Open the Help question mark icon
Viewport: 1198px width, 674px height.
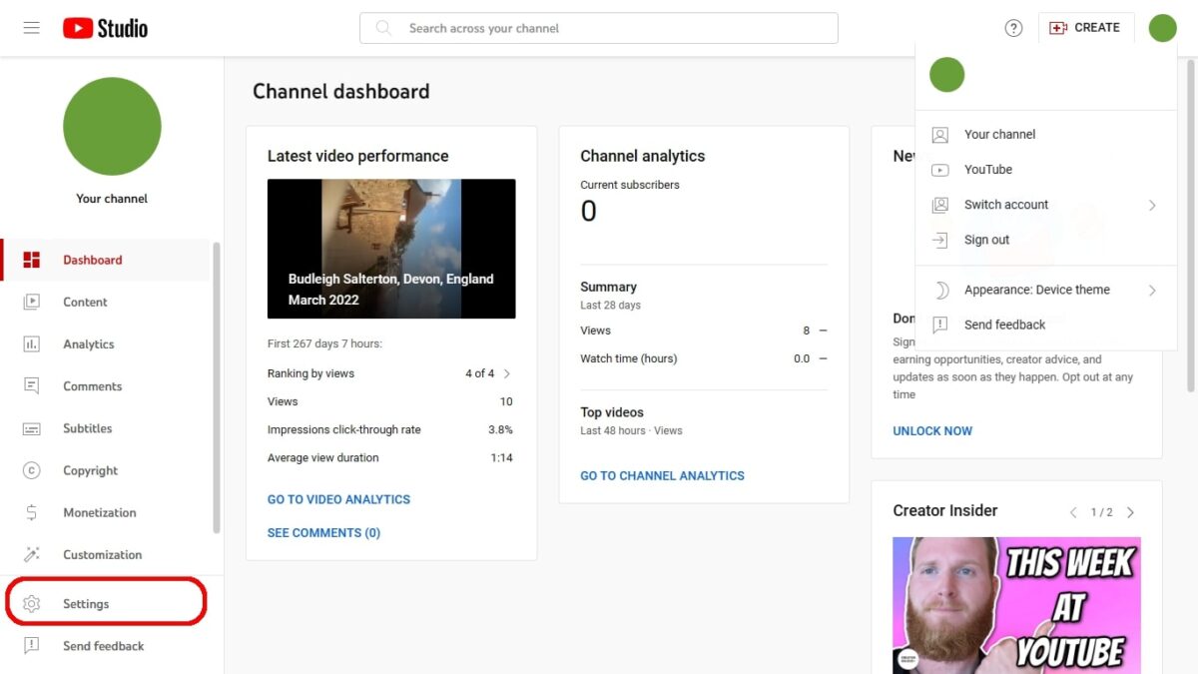pos(1013,28)
